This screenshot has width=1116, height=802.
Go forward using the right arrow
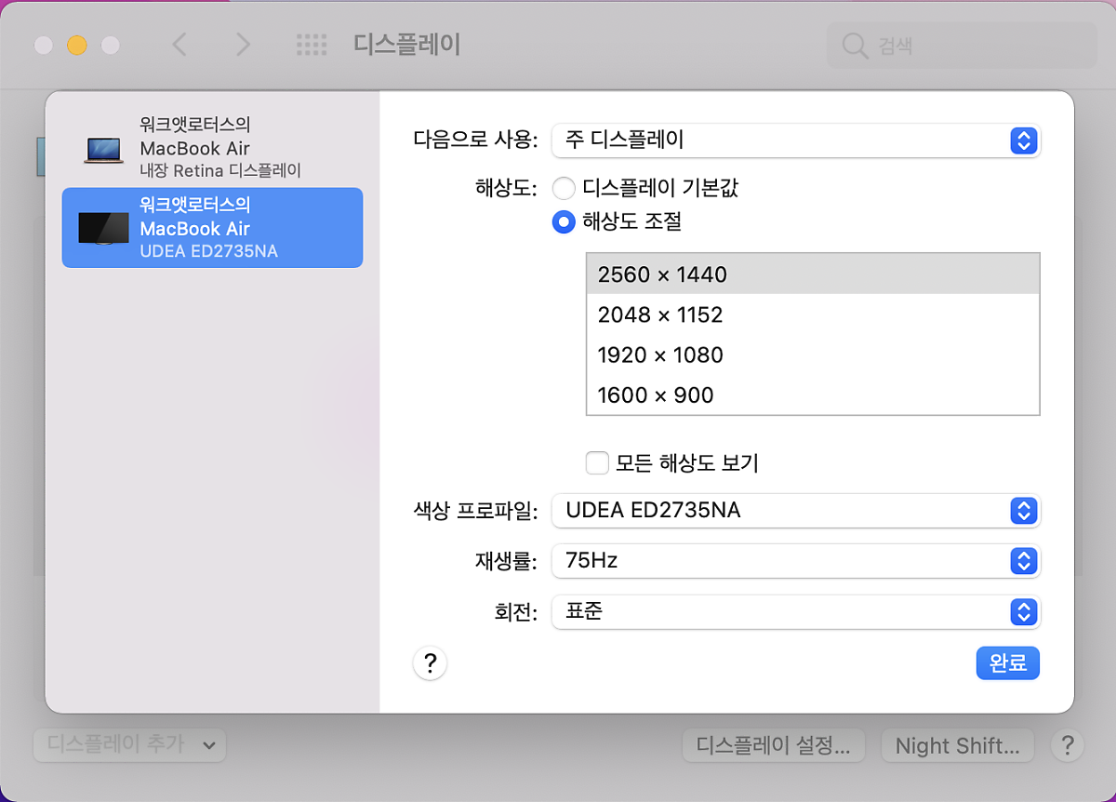pos(243,44)
